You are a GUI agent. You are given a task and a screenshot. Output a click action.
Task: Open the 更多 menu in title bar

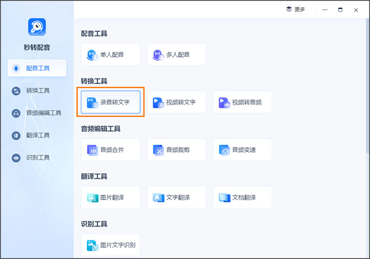coord(296,9)
